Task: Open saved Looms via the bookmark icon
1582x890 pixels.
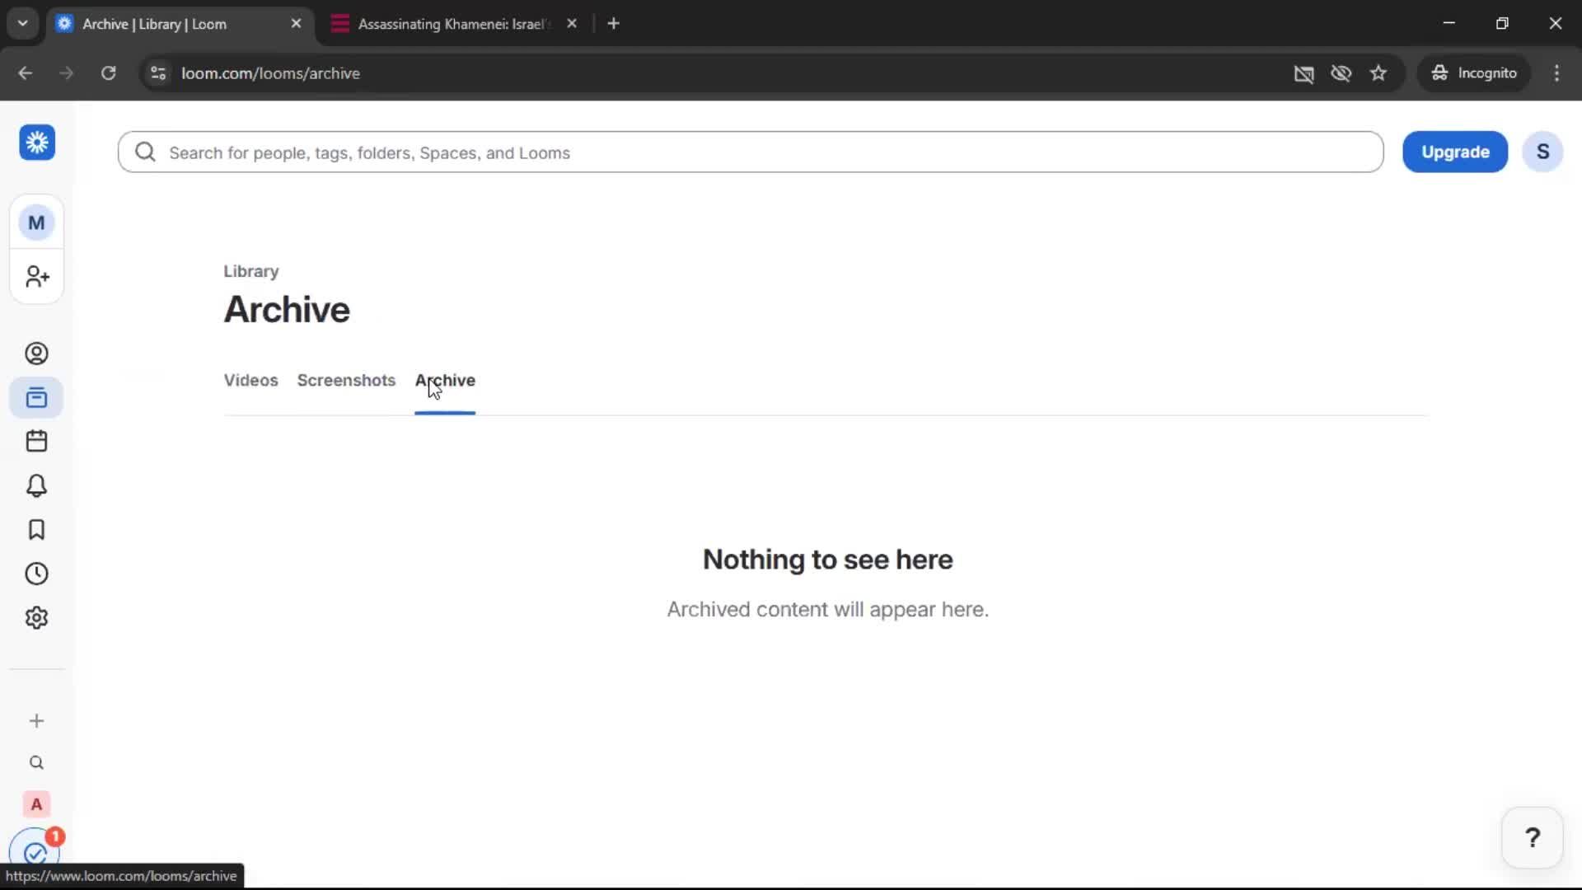Action: pyautogui.click(x=35, y=530)
